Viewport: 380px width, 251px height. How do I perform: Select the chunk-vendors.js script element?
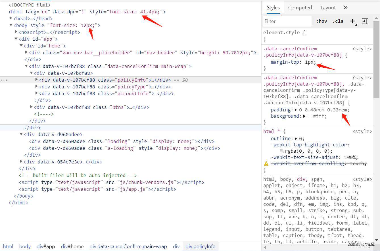[112, 182]
